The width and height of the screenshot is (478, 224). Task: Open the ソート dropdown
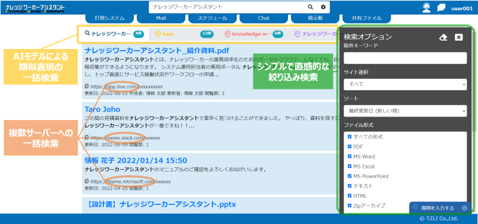click(x=405, y=111)
